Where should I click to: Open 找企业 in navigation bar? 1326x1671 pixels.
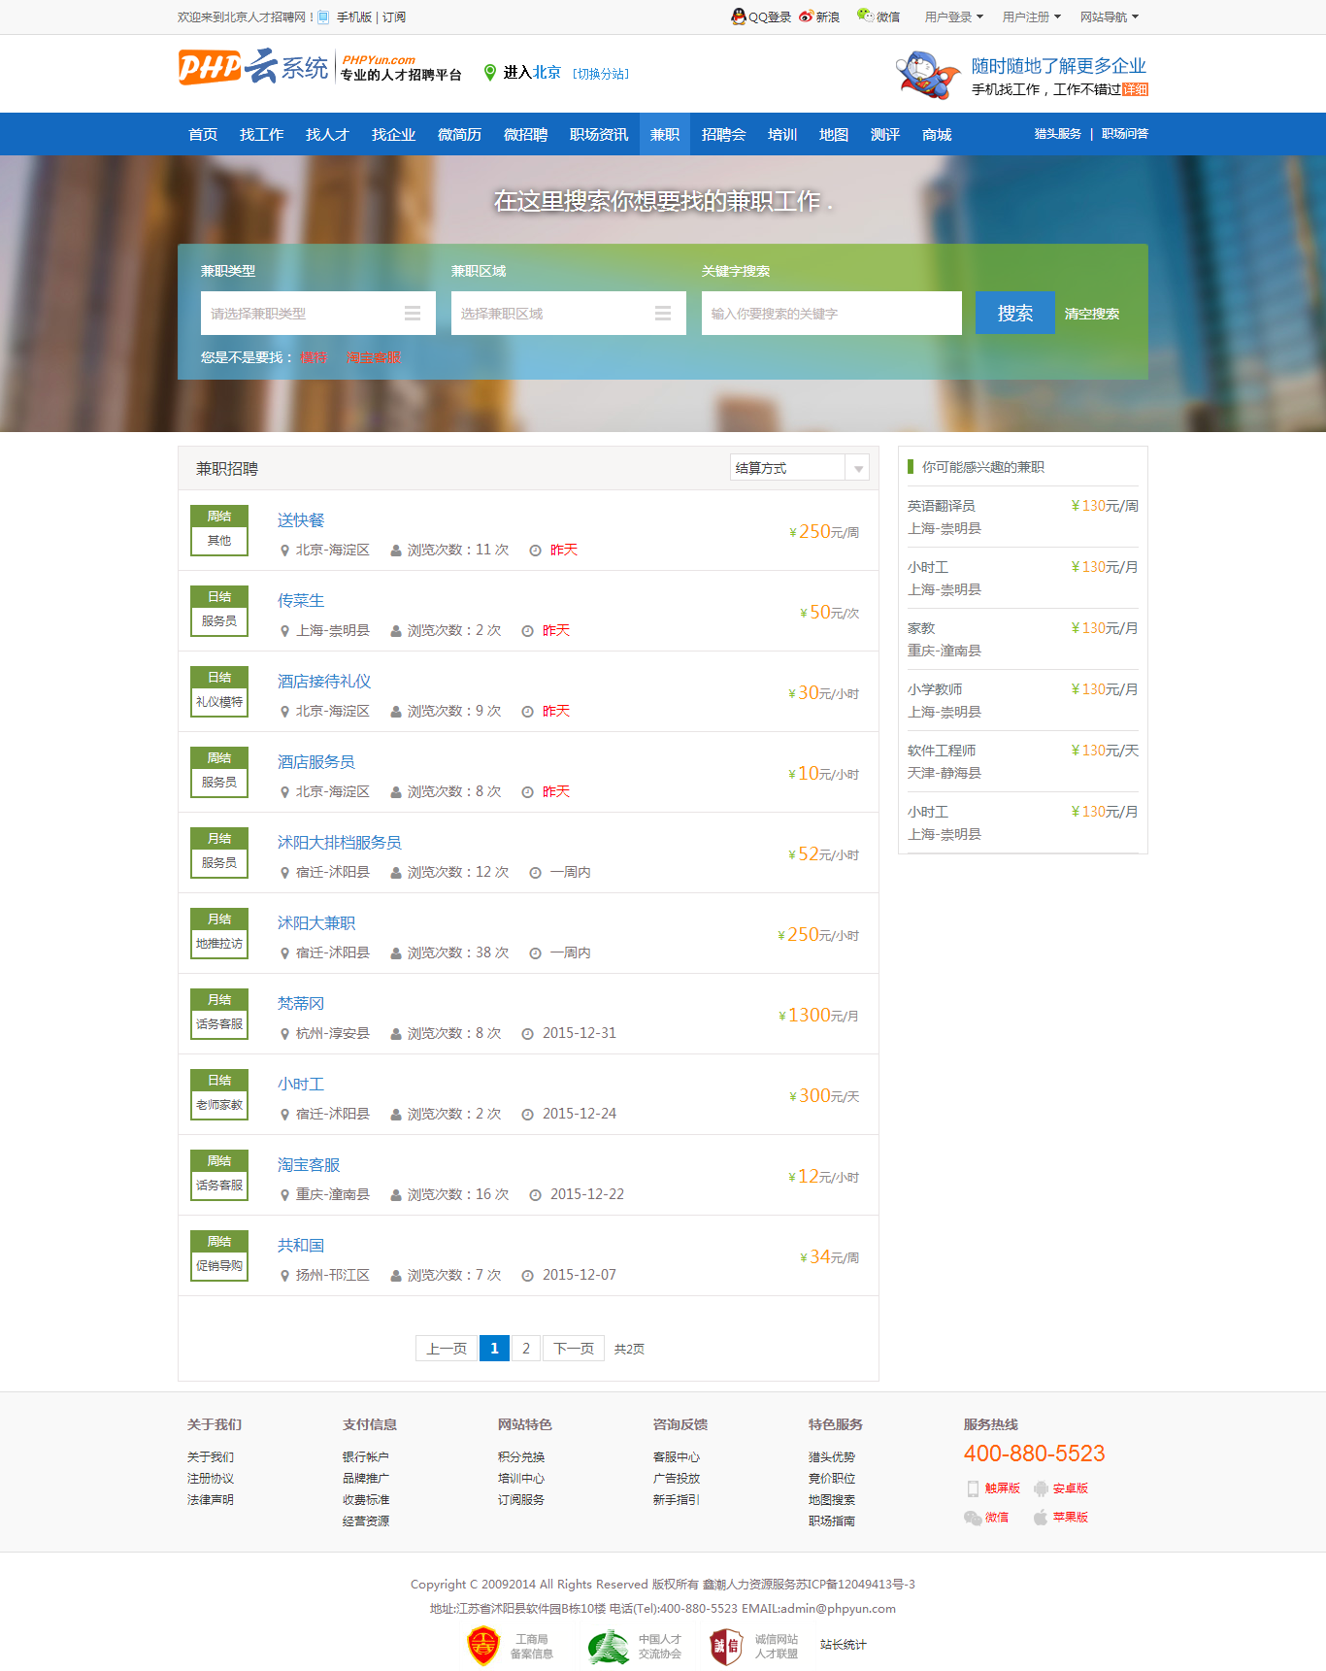tap(393, 135)
